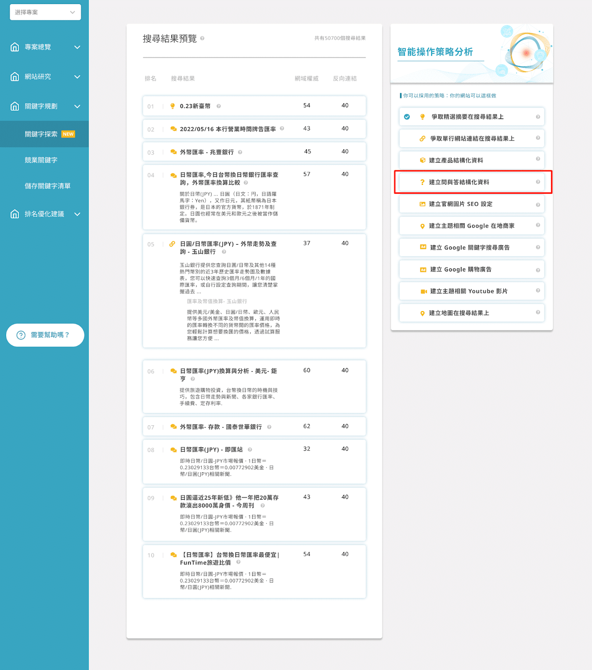Open 儲存關鍵字清單 in the sidebar
The width and height of the screenshot is (592, 670).
(x=47, y=186)
